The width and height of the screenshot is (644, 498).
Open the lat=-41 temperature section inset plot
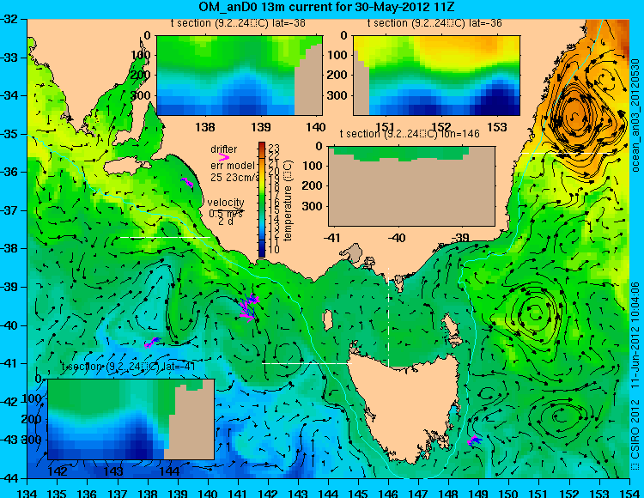pos(131,419)
